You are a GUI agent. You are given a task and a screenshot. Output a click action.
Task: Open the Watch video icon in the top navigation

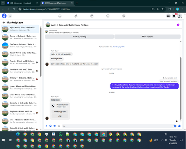[x=92, y=16]
